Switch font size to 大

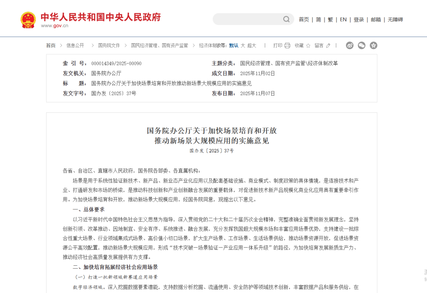pos(243,45)
